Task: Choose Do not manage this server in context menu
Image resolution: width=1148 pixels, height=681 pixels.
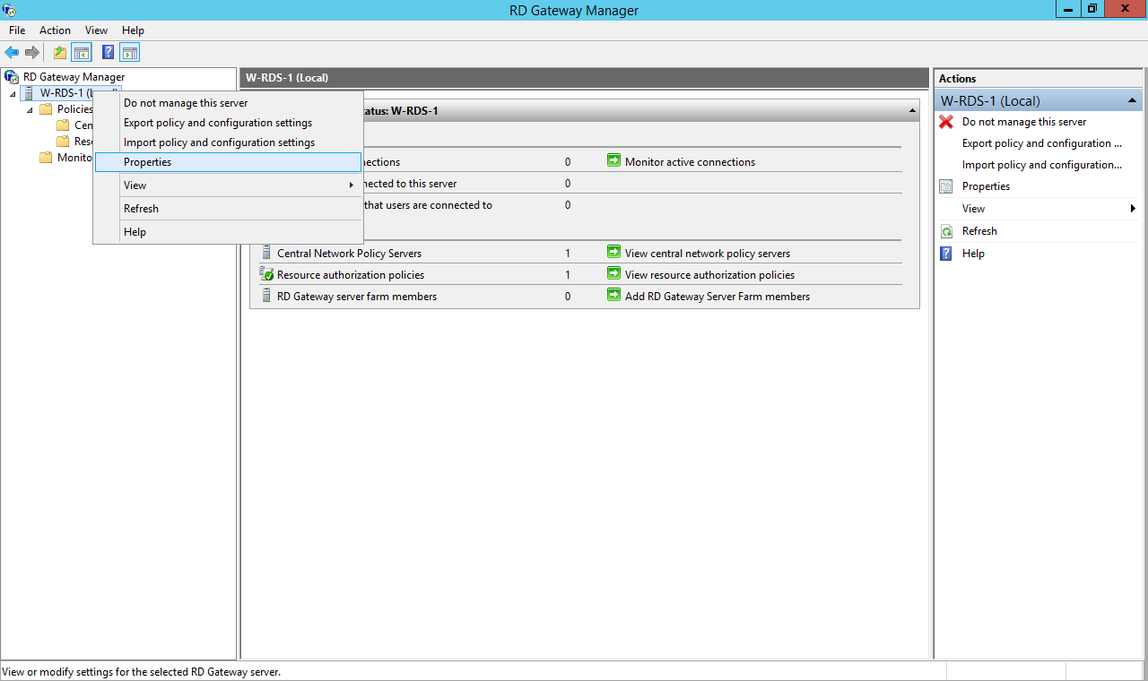Action: (228, 103)
